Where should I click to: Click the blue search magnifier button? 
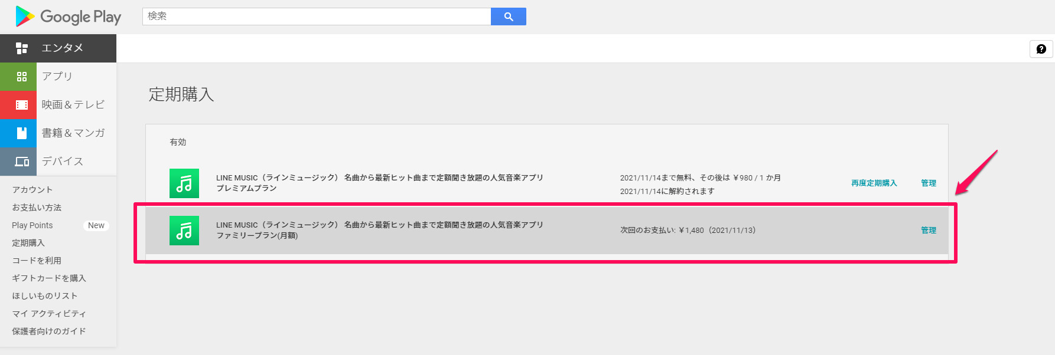509,17
